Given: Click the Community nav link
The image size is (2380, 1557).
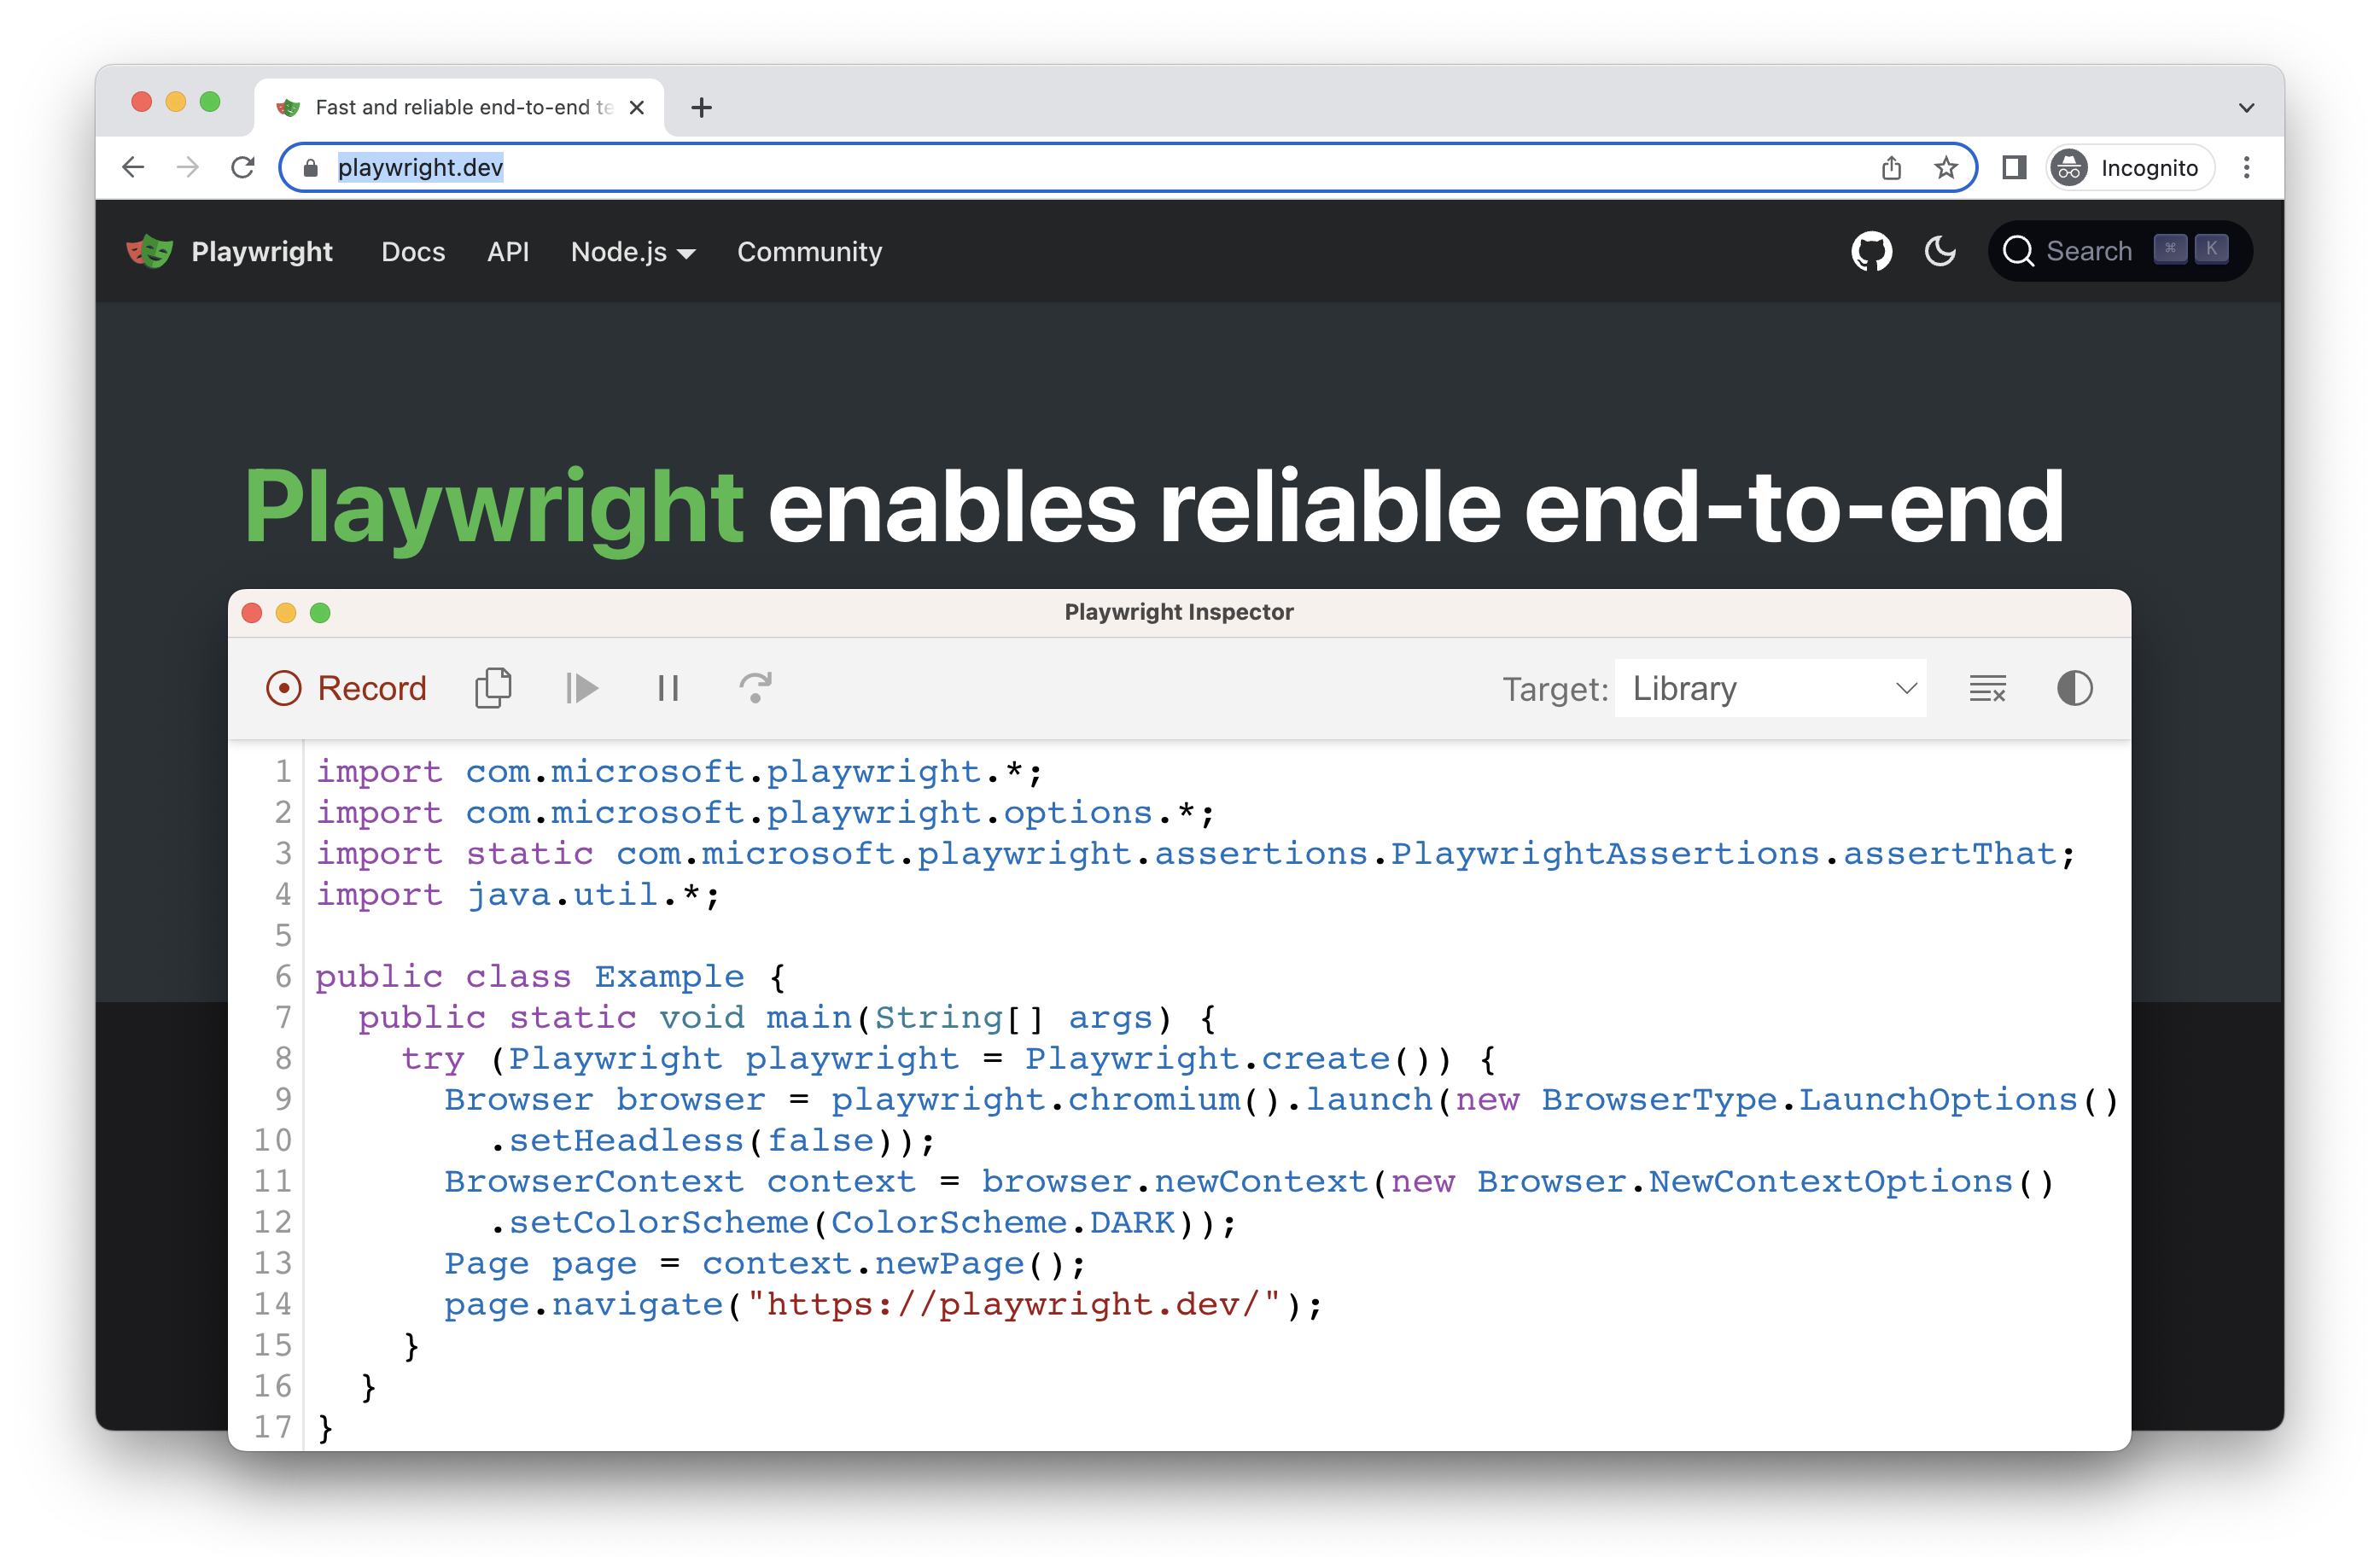Looking at the screenshot, I should click(808, 252).
